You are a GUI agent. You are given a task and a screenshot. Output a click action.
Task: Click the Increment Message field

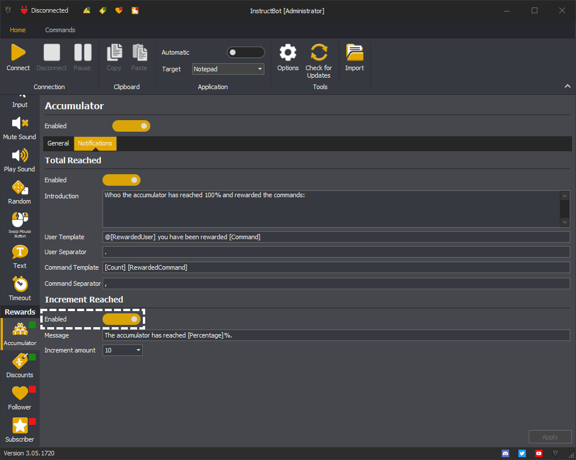(x=336, y=335)
